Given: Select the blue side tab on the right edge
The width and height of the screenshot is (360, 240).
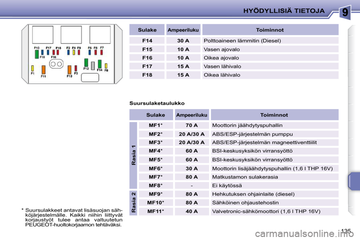Looking at the screenshot, I should pyautogui.click(x=354, y=181).
